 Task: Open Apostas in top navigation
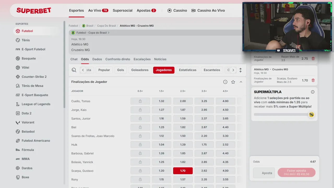(x=146, y=10)
